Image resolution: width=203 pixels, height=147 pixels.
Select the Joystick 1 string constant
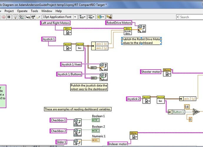point(49,39)
